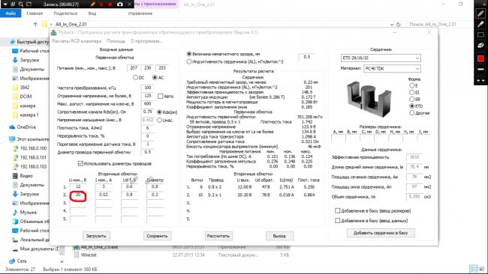Go up one folder with the up arrow
Screen dimensions: 488x274
tap(35, 24)
